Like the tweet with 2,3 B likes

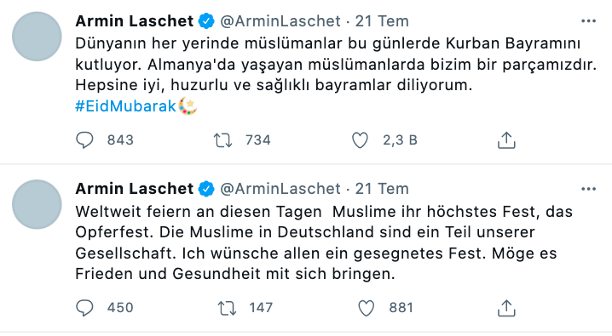[360, 140]
